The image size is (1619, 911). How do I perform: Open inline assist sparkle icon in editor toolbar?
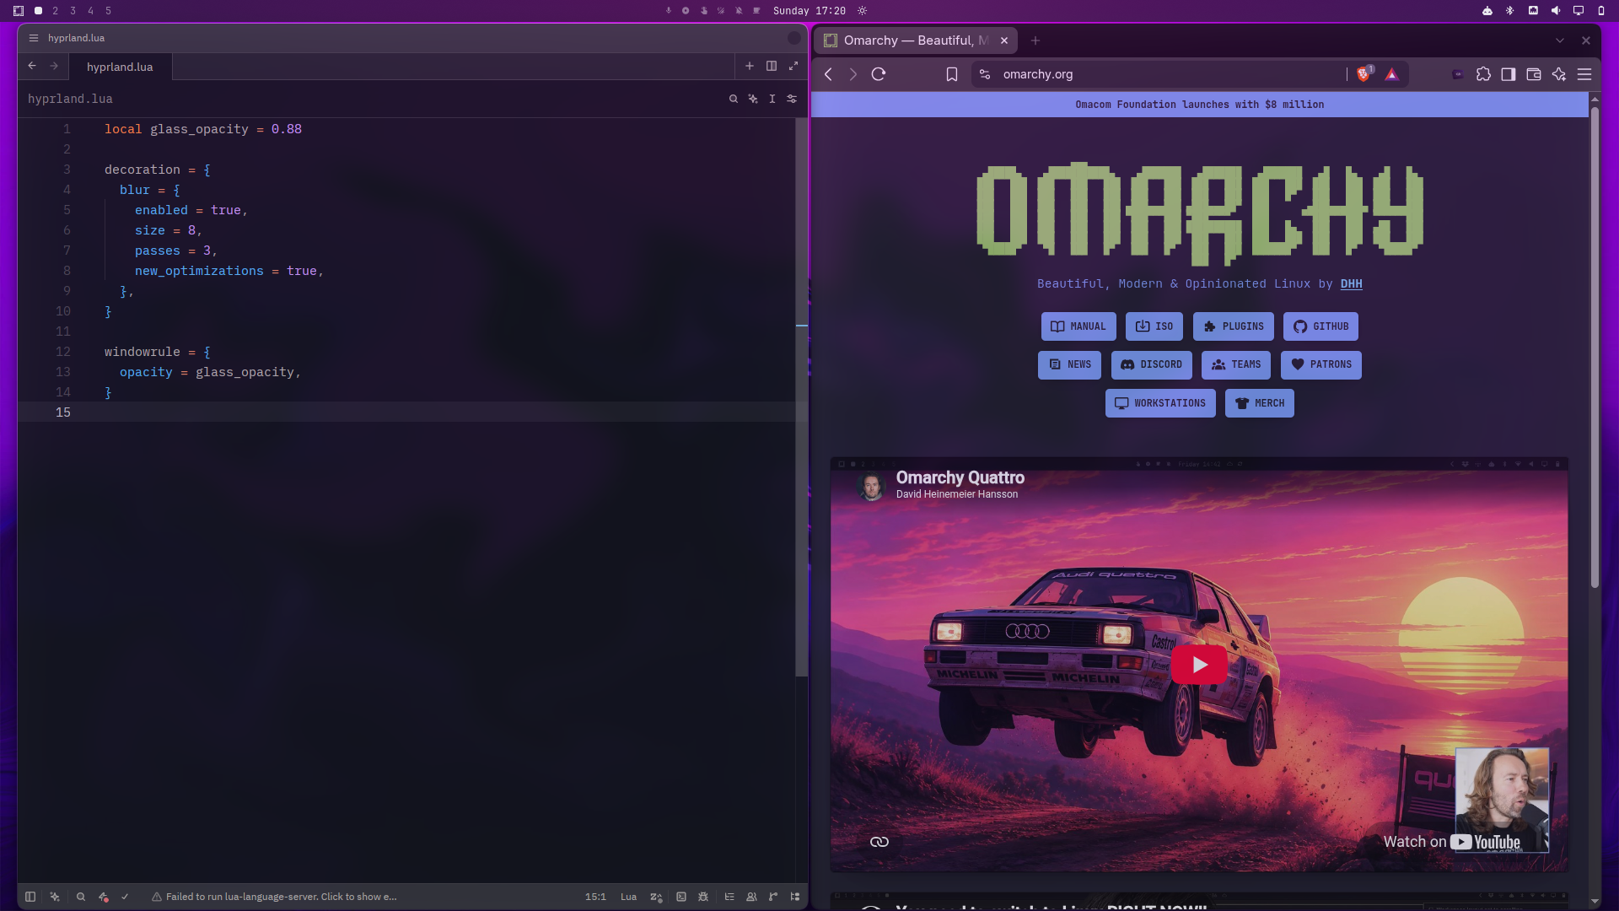(x=753, y=99)
